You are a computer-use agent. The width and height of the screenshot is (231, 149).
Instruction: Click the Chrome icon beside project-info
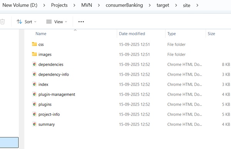click(x=34, y=114)
